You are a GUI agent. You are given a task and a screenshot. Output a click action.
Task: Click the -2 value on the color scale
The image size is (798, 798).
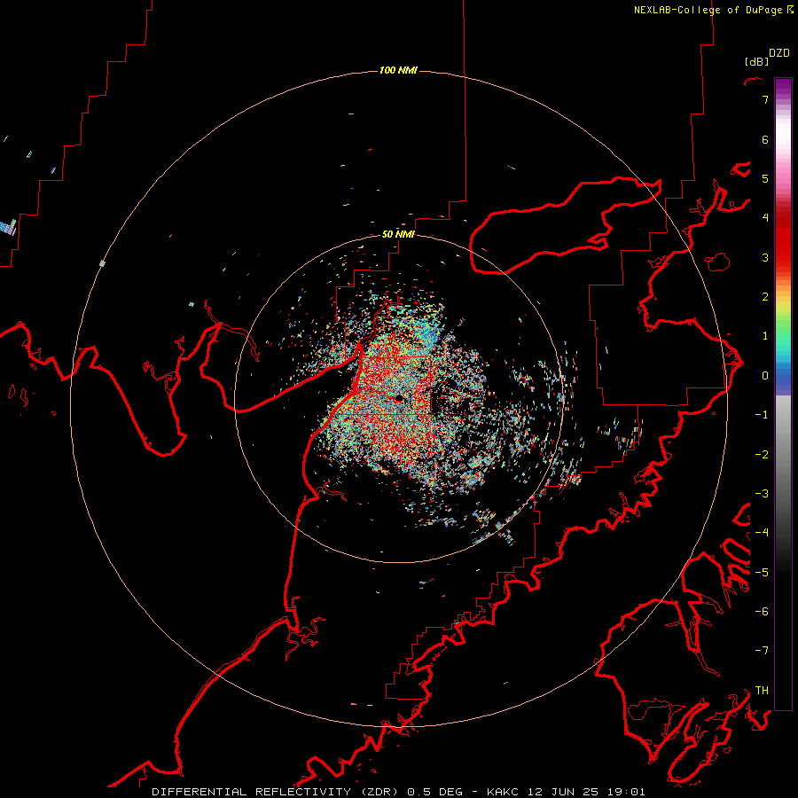(762, 455)
